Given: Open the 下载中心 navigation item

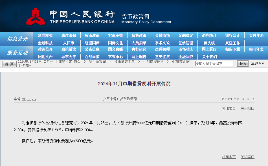Looking at the screenshot, I should pos(115,57).
